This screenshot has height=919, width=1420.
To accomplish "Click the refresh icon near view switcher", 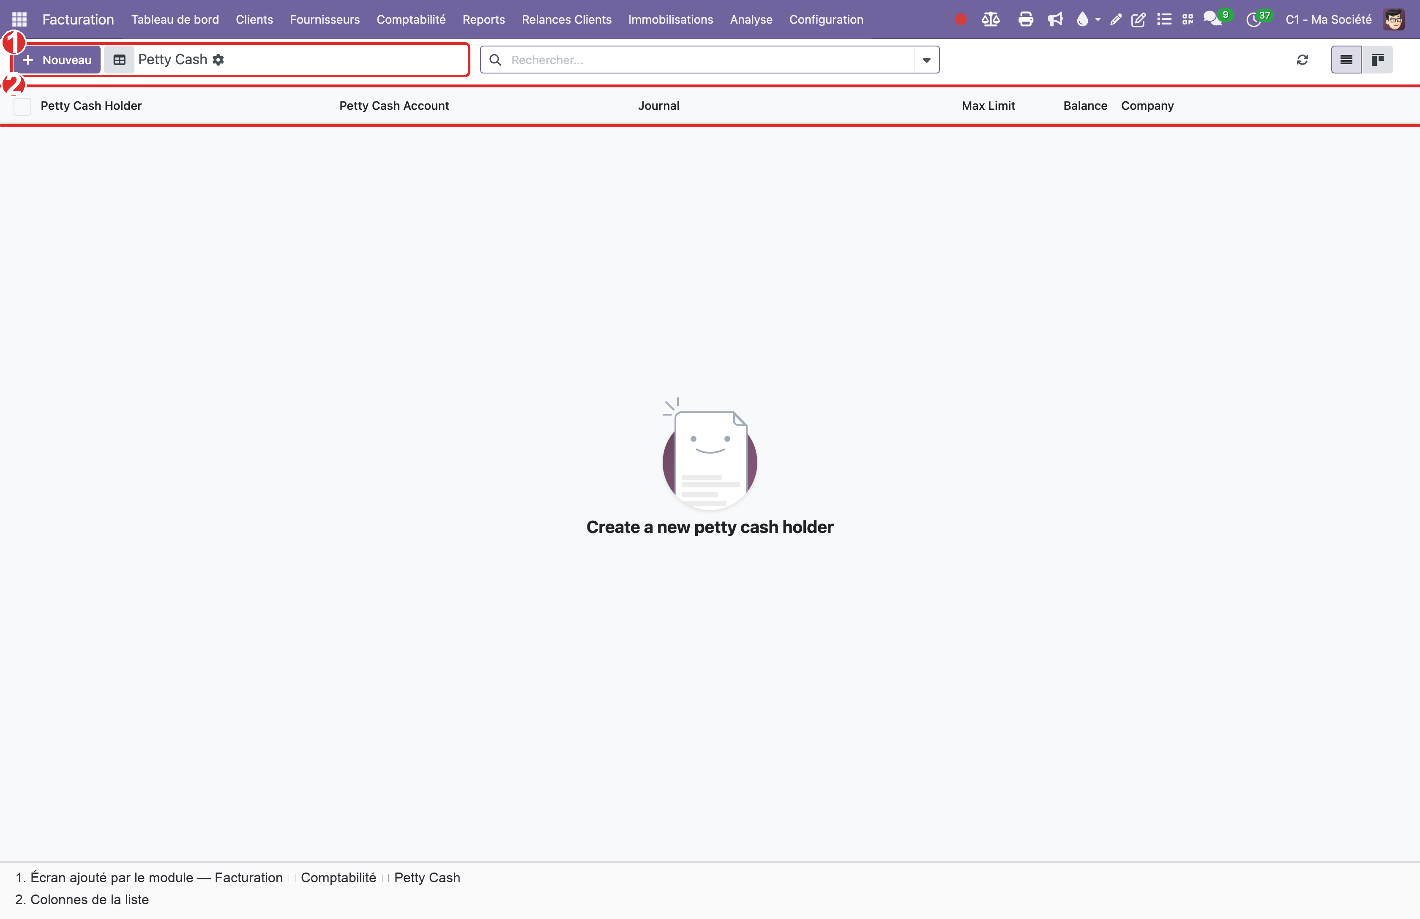I will click(1302, 60).
